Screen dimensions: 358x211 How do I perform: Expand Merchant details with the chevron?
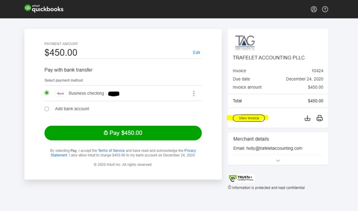click(x=278, y=160)
